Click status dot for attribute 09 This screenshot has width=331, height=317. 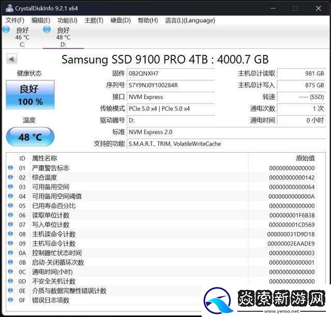point(10,243)
